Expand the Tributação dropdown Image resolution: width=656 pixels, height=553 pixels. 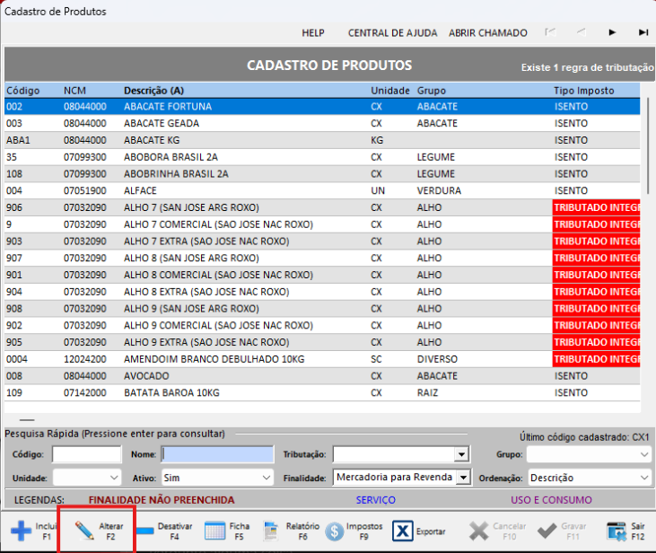point(462,454)
